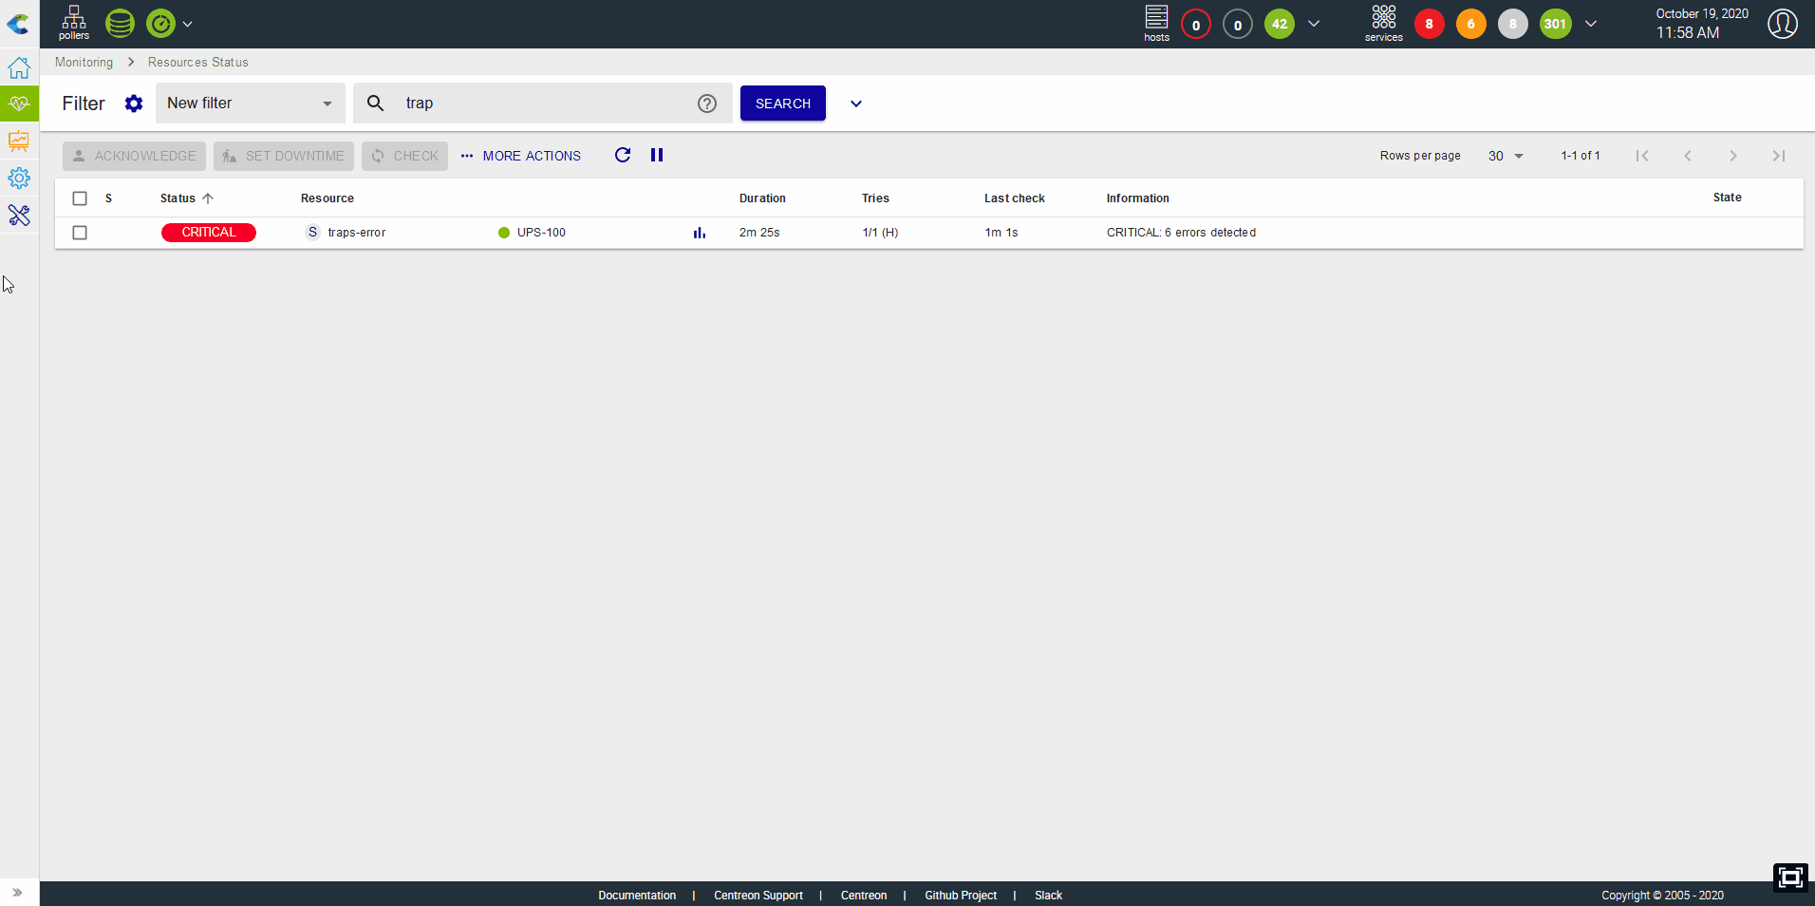The height and width of the screenshot is (906, 1815).
Task: Open the pollers status icon
Action: pyautogui.click(x=73, y=23)
